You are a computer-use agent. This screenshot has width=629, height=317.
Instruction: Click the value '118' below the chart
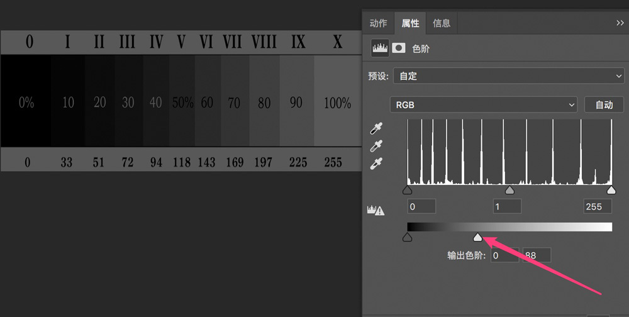(x=182, y=162)
